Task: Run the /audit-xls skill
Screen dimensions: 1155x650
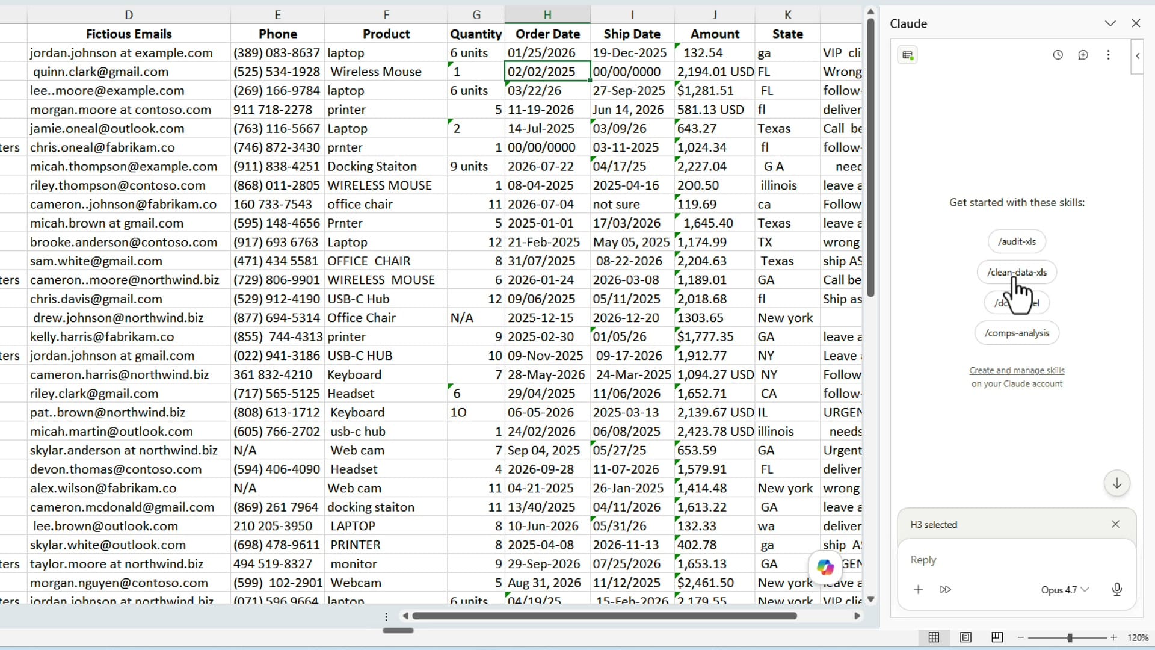Action: click(x=1017, y=241)
